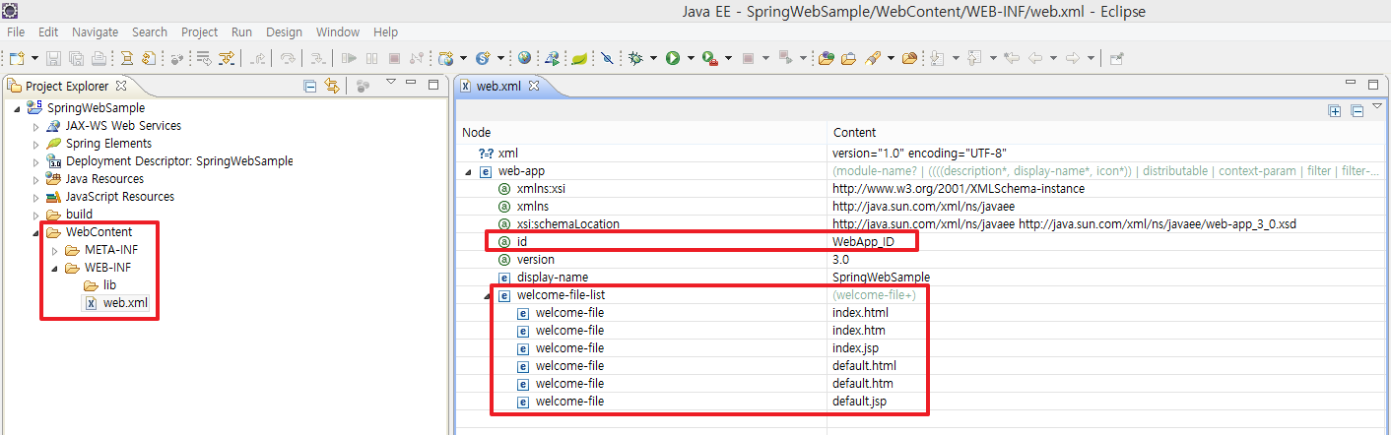This screenshot has height=435, width=1391.
Task: Click the WebApp_ID content cell
Action: [863, 241]
